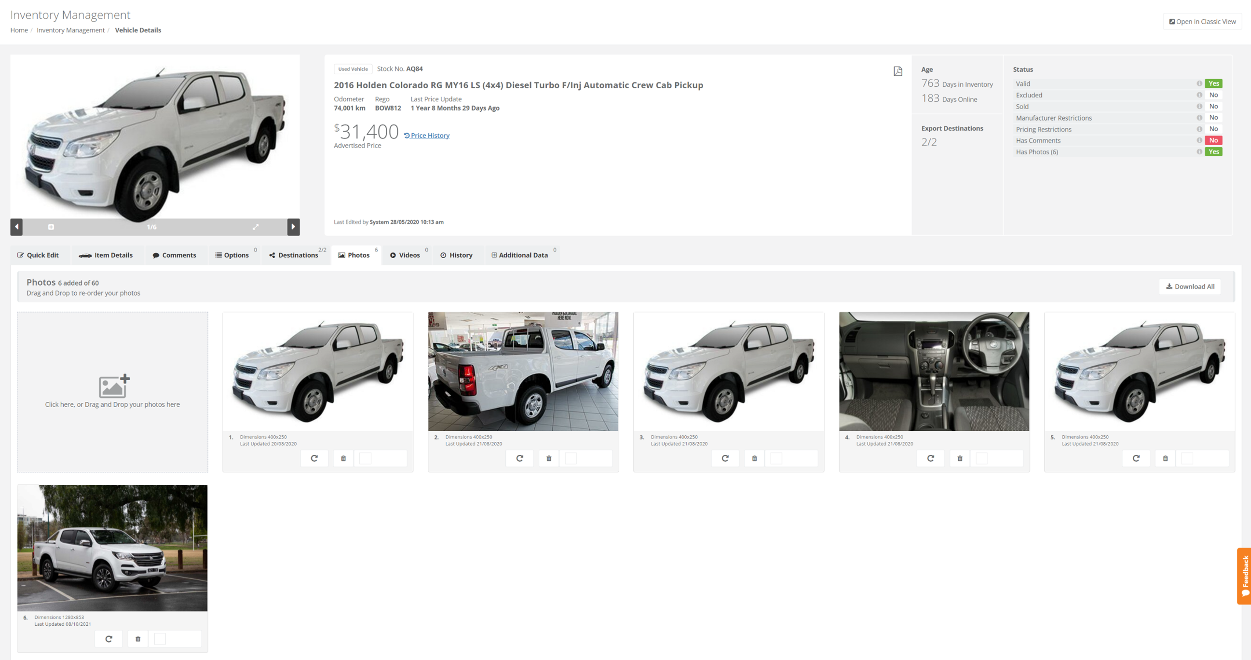Open photo 2 showroom rear view thumbnail
Viewport: 1251px width, 660px height.
523,371
